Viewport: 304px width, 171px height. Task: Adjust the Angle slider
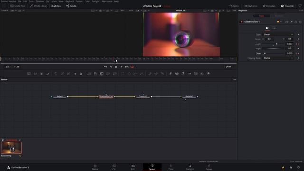click(x=273, y=48)
